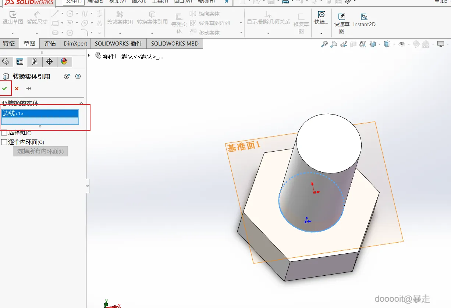Image resolution: width=451 pixels, height=308 pixels.
Task: Click the green checkmark to confirm conversion
Action: pyautogui.click(x=4, y=88)
